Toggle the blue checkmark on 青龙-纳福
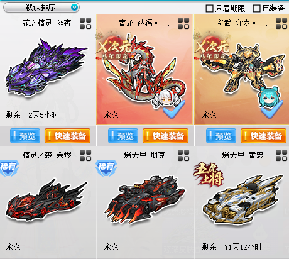The height and width of the screenshot is (259, 289). pos(174,109)
